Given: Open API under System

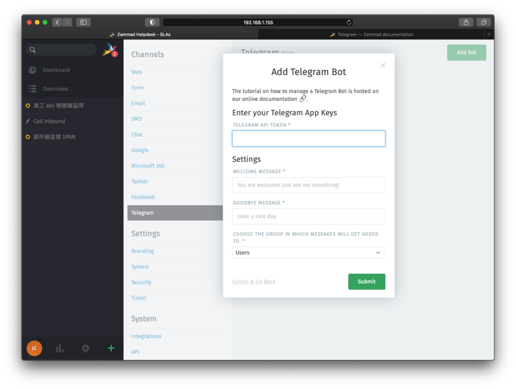Looking at the screenshot, I should coord(135,352).
